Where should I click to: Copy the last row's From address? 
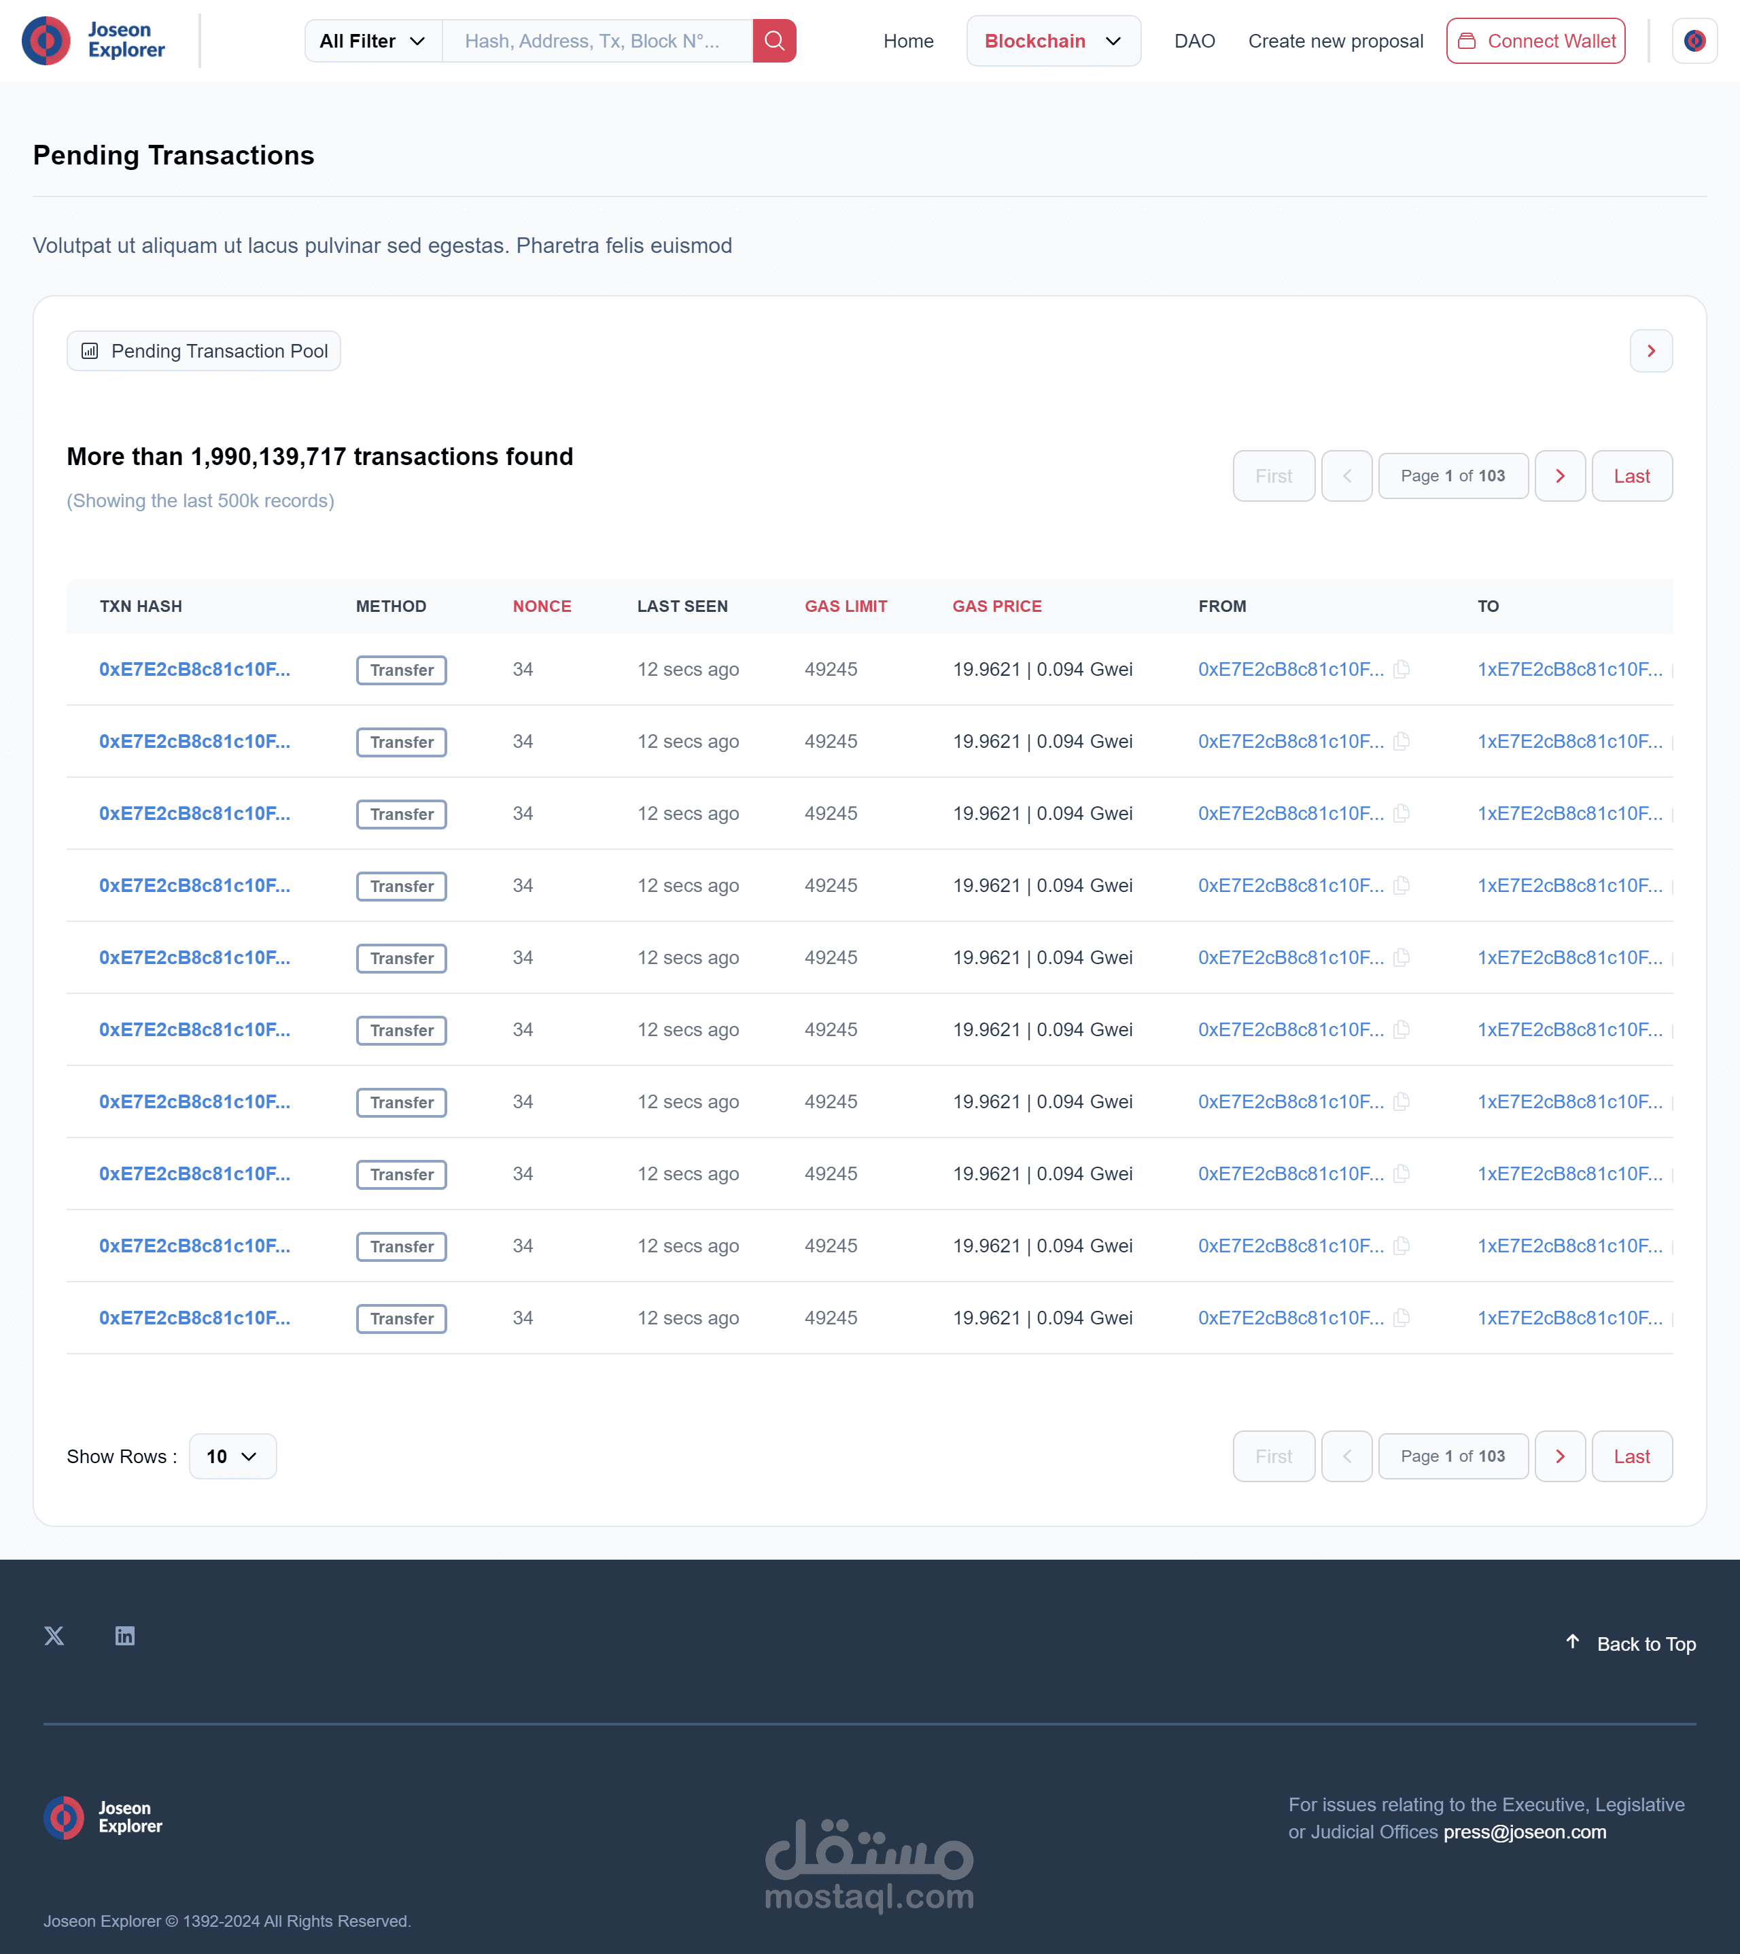click(x=1402, y=1318)
